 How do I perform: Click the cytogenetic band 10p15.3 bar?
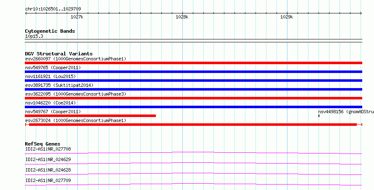tap(193, 41)
